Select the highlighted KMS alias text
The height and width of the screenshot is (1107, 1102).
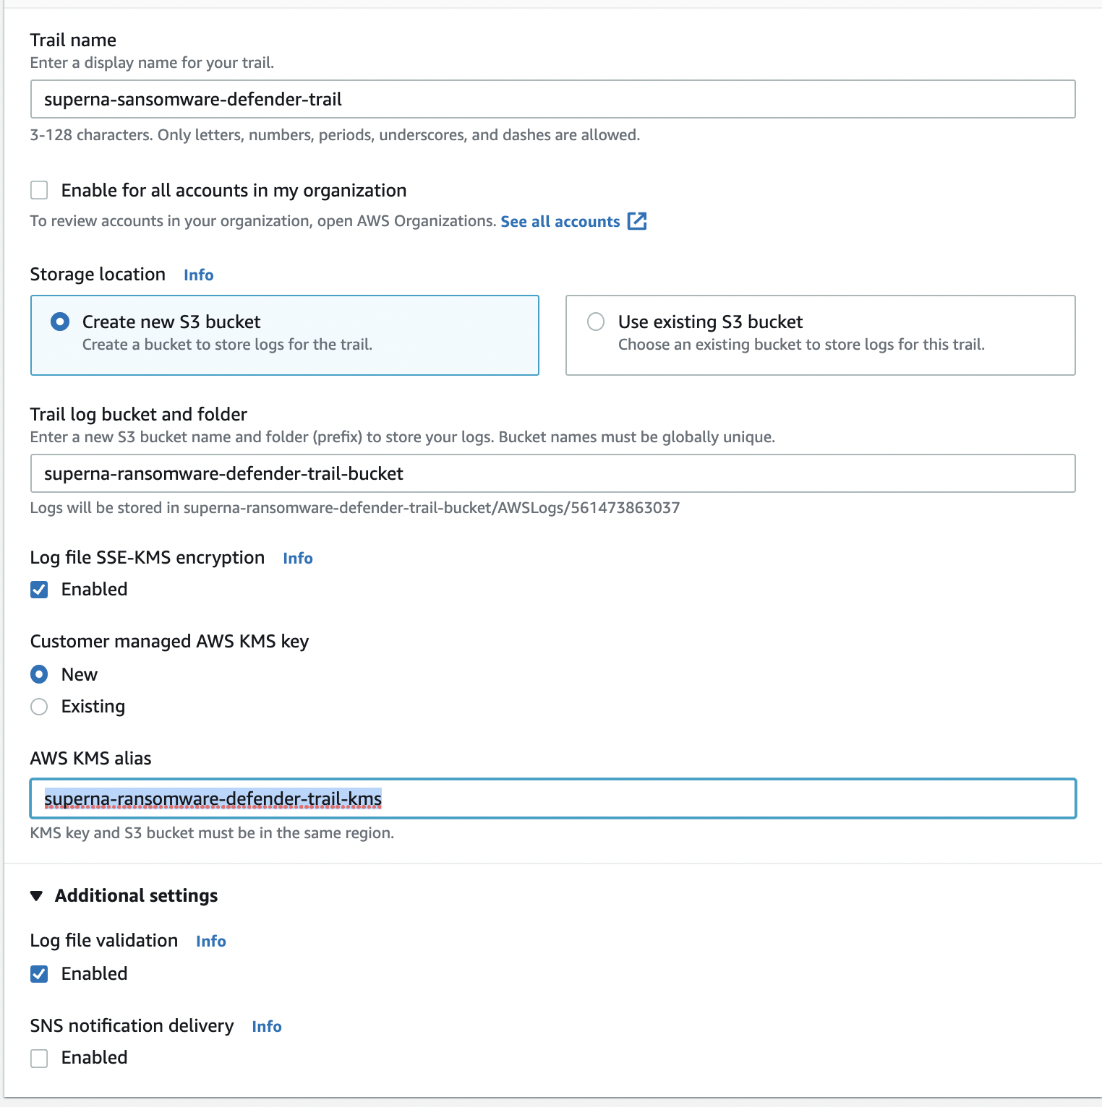click(213, 799)
